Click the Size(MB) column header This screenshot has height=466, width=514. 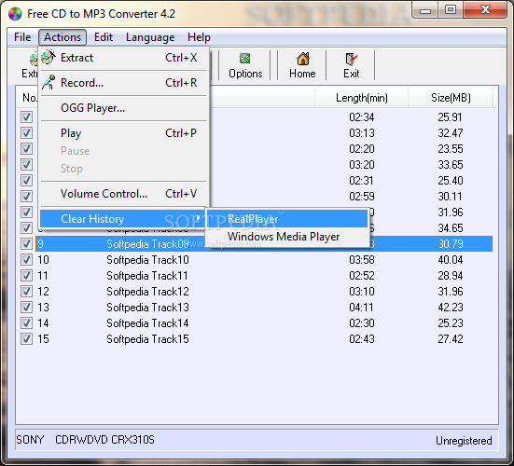tap(451, 98)
